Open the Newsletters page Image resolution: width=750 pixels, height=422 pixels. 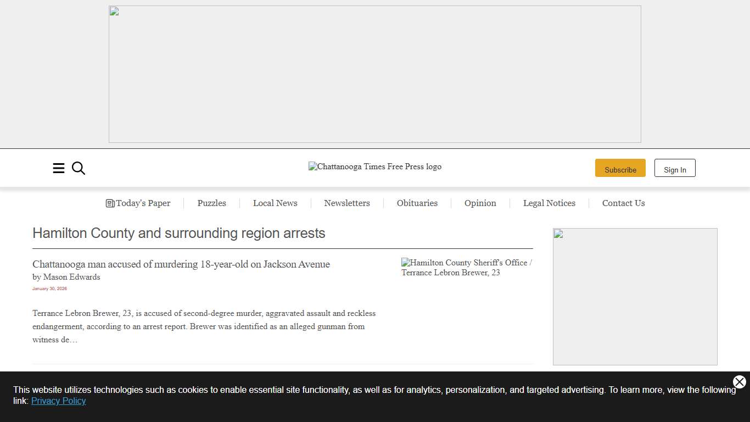(347, 203)
